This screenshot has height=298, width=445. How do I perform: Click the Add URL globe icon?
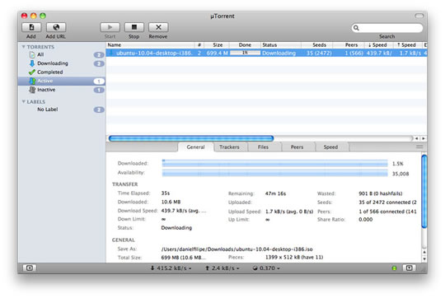coord(56,27)
